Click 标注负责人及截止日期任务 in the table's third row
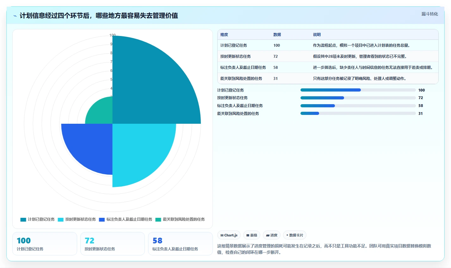This screenshot has height=268, width=451. click(x=243, y=68)
